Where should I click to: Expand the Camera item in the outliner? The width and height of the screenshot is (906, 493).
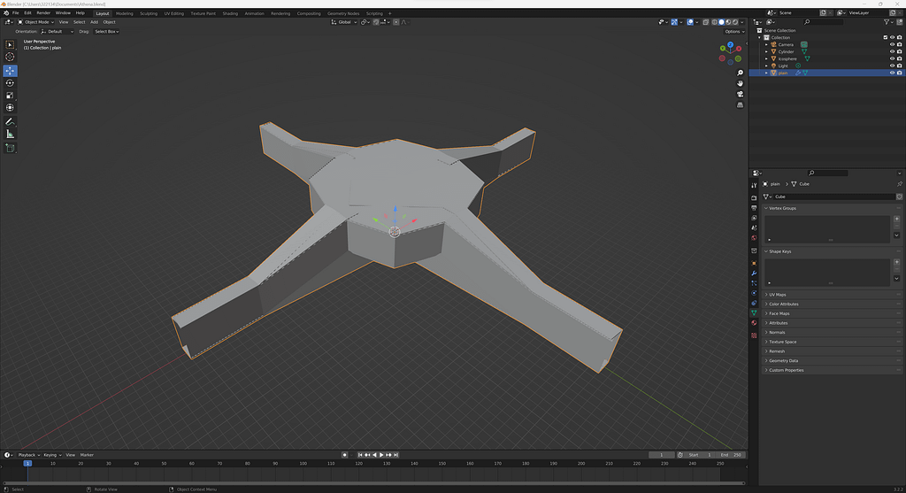tap(767, 44)
